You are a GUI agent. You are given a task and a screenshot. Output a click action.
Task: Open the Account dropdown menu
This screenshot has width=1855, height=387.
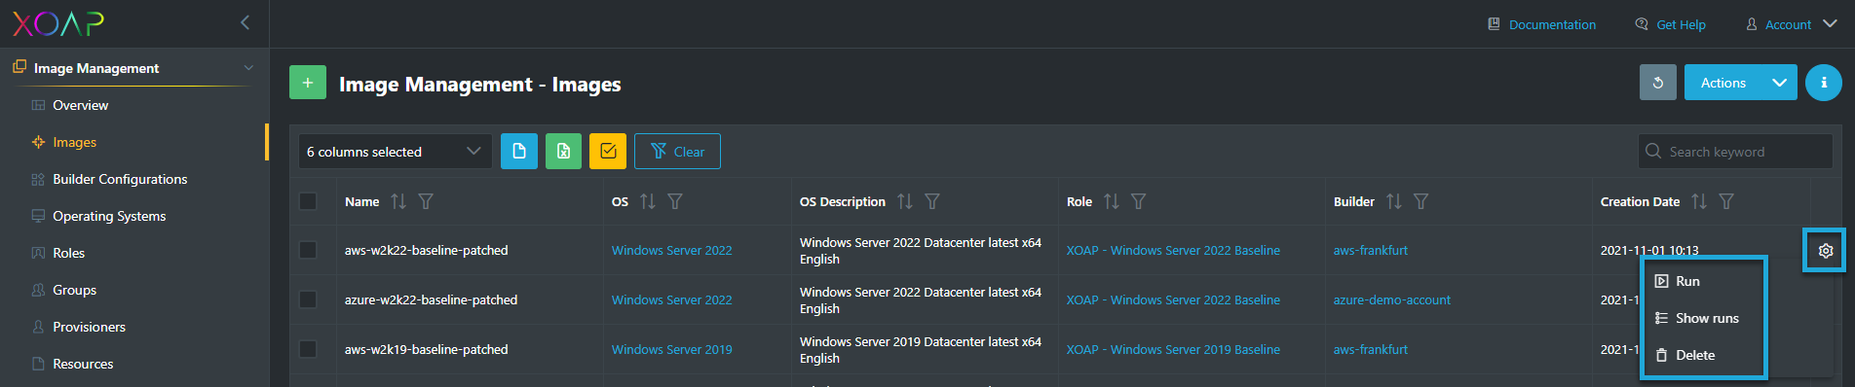pos(1791,24)
